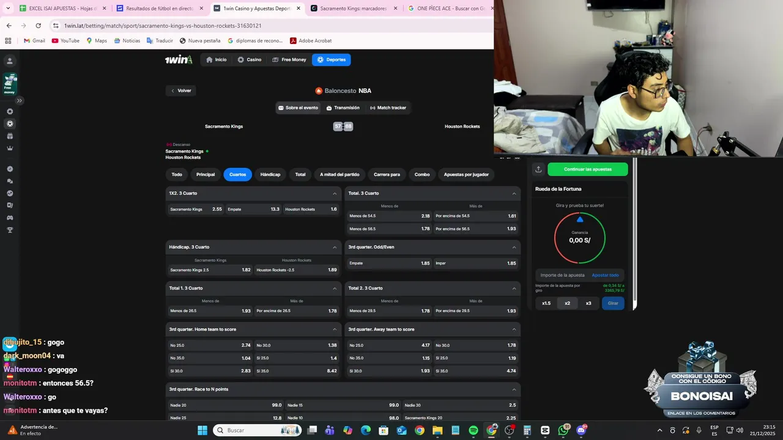
Task: Open Discord from the Windows taskbar
Action: (x=581, y=430)
